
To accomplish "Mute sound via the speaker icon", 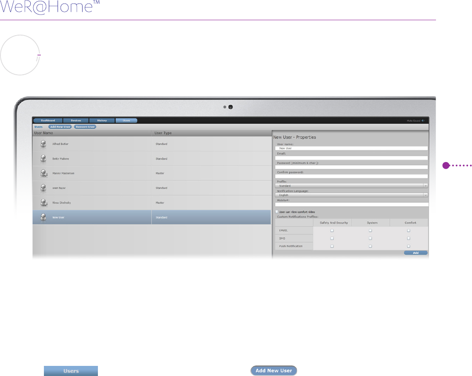I will pyautogui.click(x=423, y=121).
